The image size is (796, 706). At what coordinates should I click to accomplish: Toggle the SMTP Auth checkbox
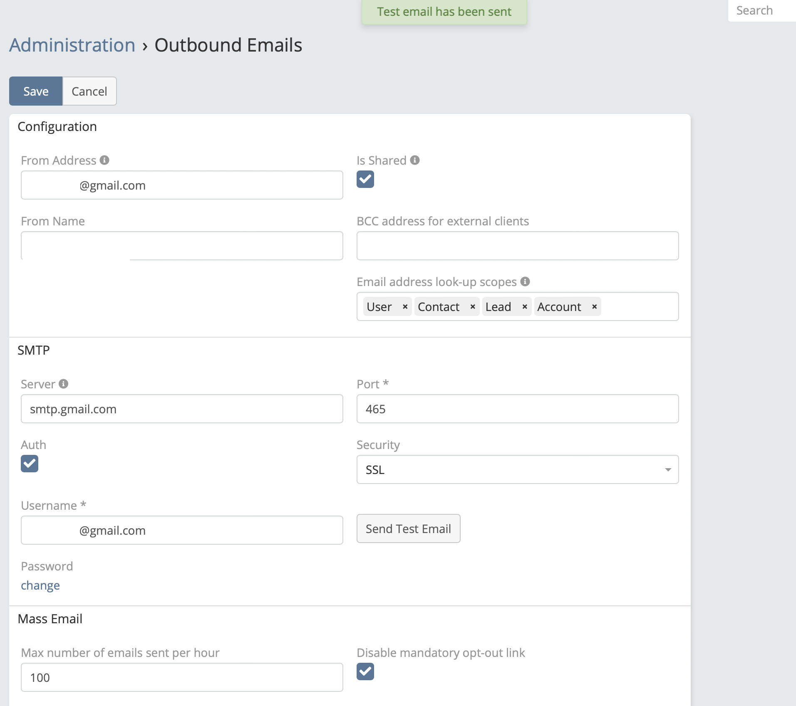pyautogui.click(x=30, y=464)
